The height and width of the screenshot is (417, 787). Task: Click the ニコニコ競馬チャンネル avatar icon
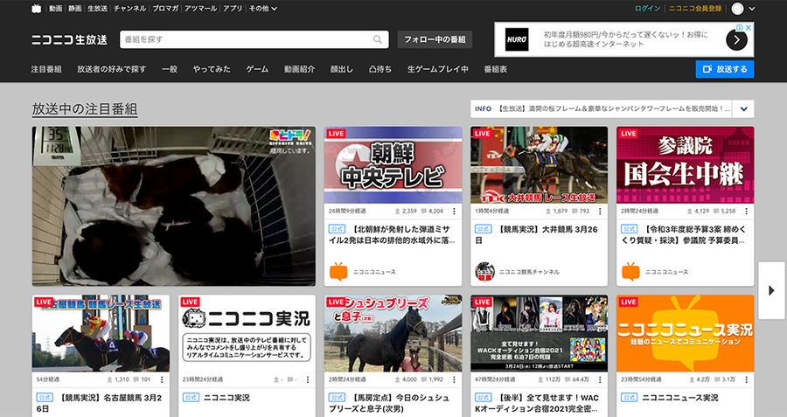click(x=484, y=272)
